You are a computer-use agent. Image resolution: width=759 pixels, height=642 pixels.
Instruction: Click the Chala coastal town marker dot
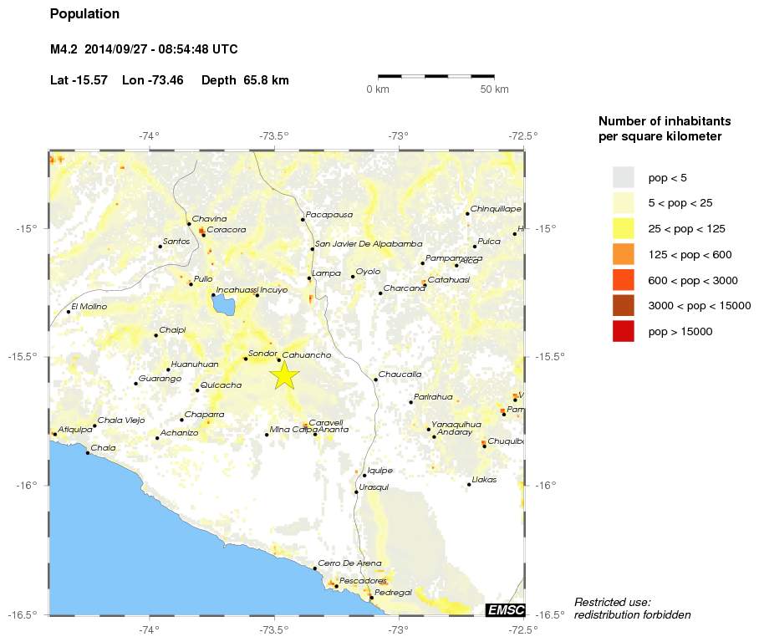88,453
